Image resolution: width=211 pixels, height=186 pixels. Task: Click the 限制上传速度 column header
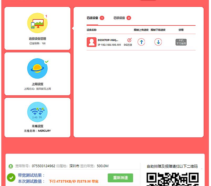click(141, 30)
